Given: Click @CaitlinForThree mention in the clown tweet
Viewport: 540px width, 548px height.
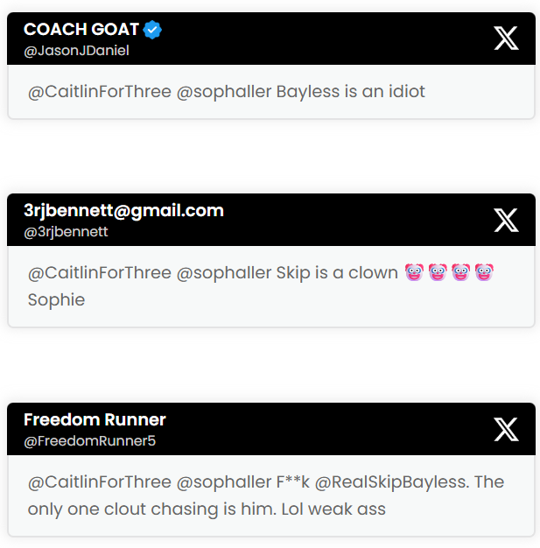Looking at the screenshot, I should click(x=100, y=272).
